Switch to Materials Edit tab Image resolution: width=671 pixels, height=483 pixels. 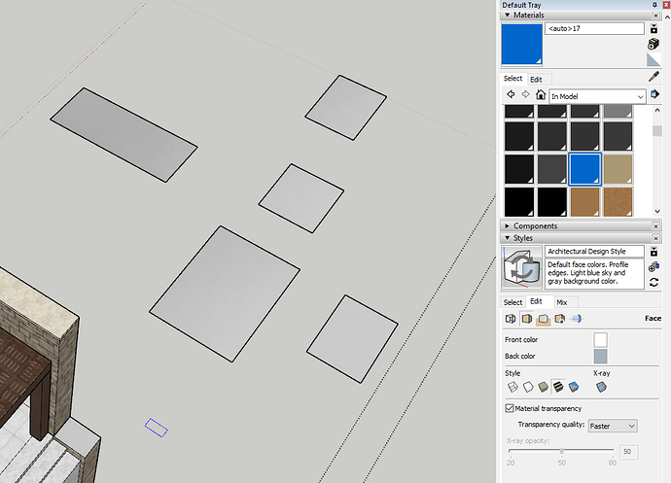[x=536, y=79]
